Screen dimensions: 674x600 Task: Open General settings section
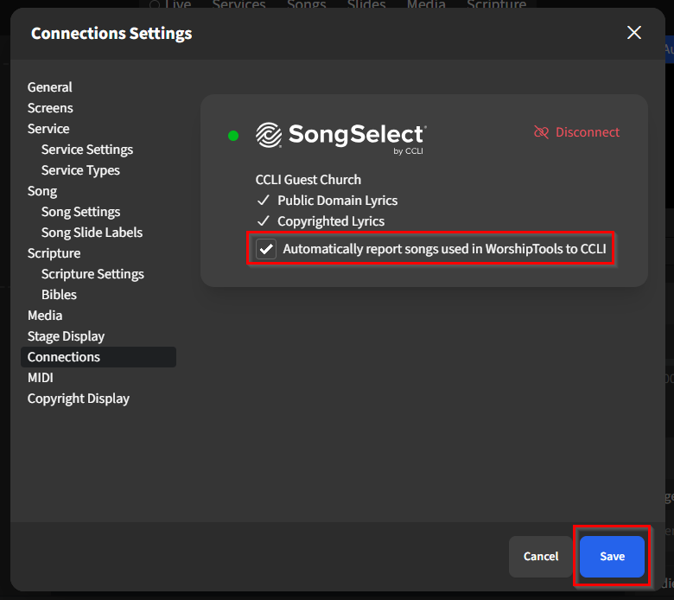pos(50,87)
